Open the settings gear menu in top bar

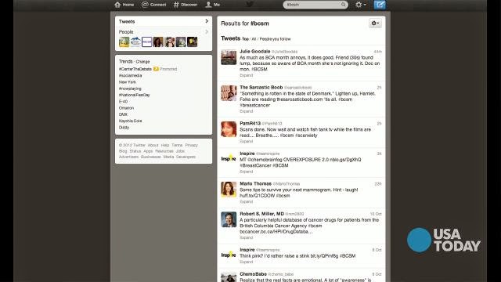361,5
